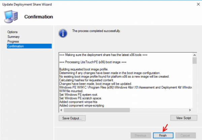202x140 pixels.
Task: Click 'No existing boot image profile found' line
Action: pos(114,77)
